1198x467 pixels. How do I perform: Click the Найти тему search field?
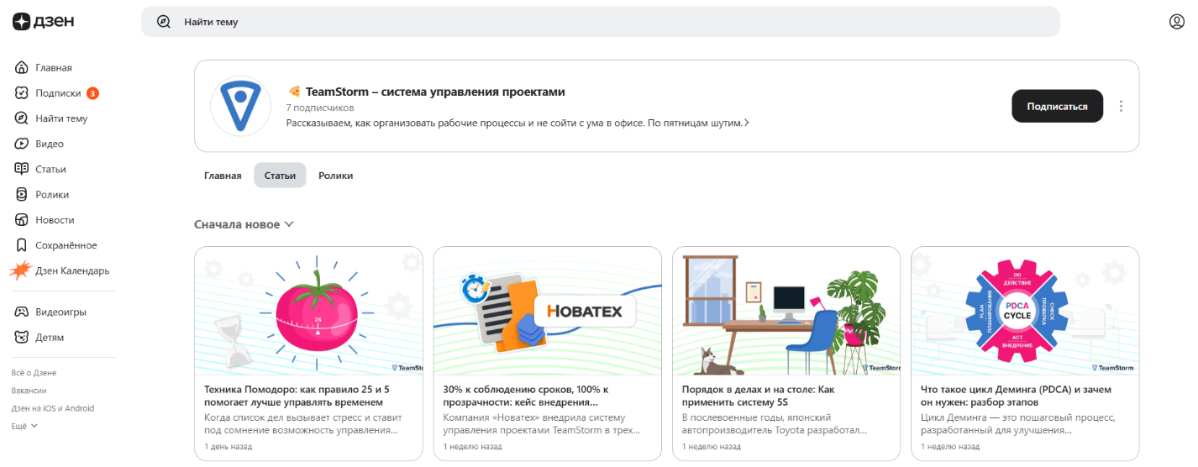click(x=601, y=22)
